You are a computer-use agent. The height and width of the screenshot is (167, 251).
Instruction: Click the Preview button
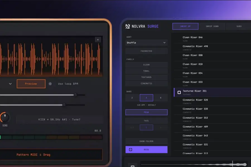coord(31,84)
